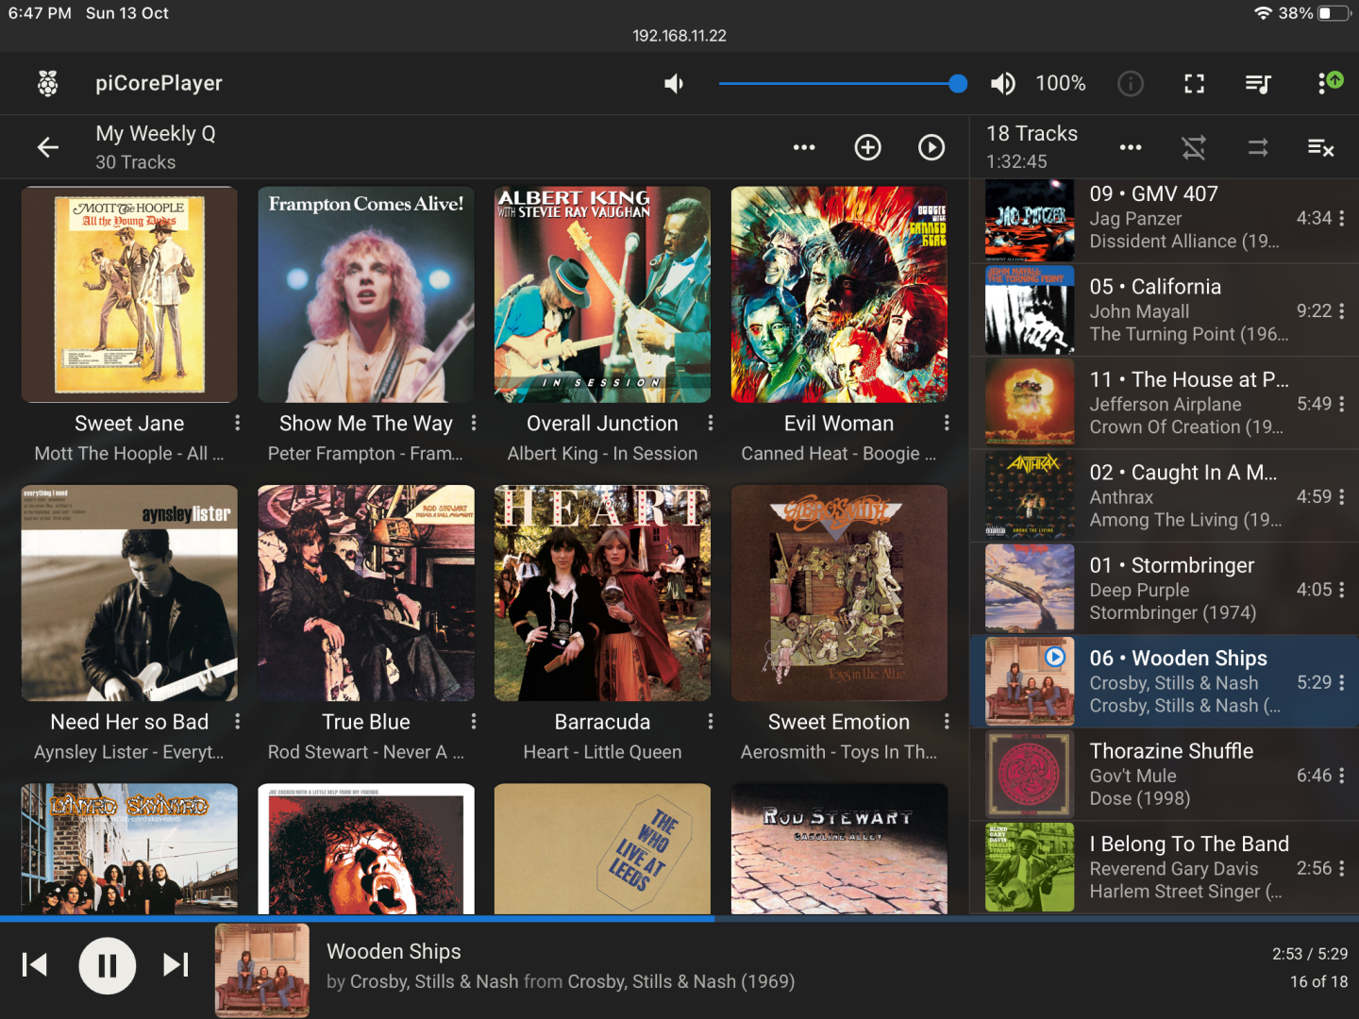Viewport: 1359px width, 1019px height.
Task: Skip to previous track
Action: point(35,965)
